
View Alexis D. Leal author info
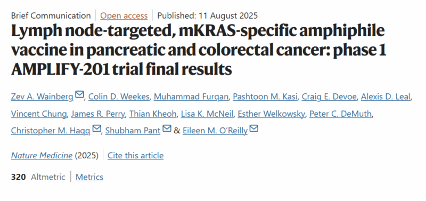(386, 97)
